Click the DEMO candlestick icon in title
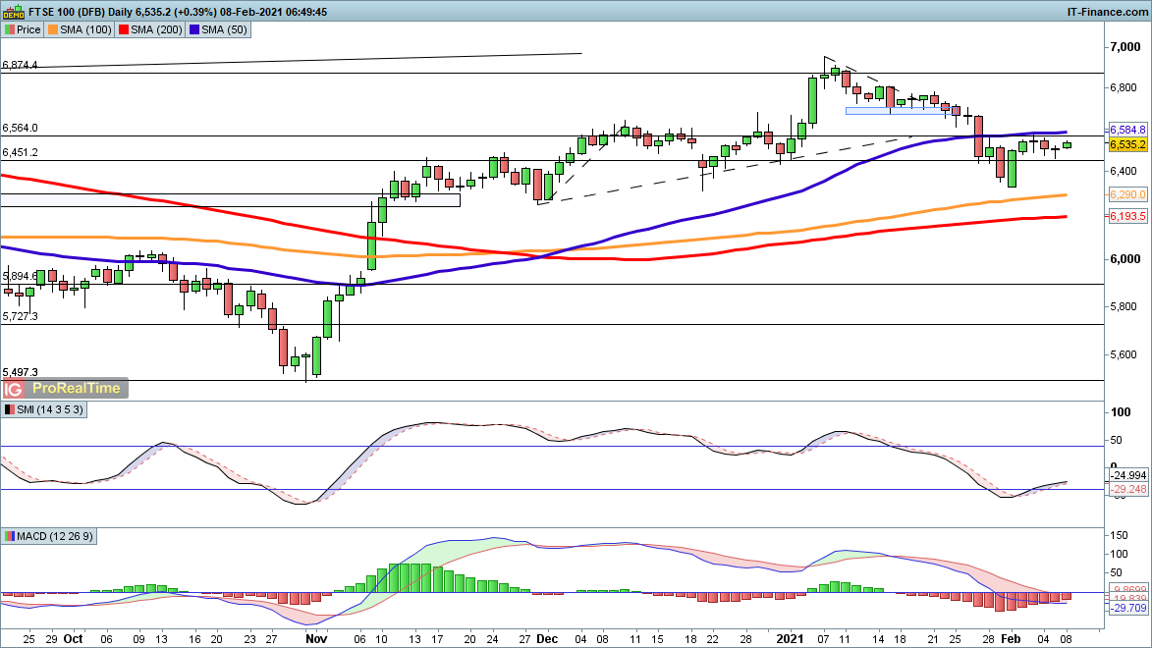 point(14,12)
